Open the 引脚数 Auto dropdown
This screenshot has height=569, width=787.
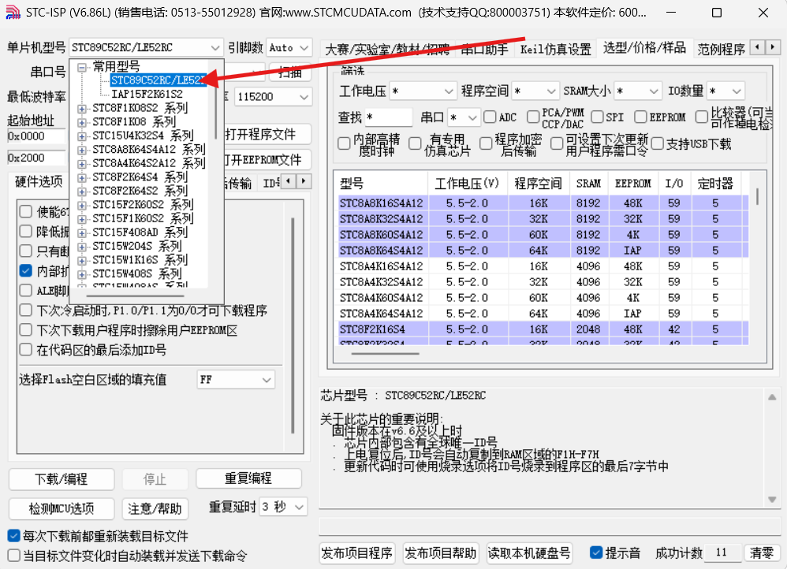point(289,47)
